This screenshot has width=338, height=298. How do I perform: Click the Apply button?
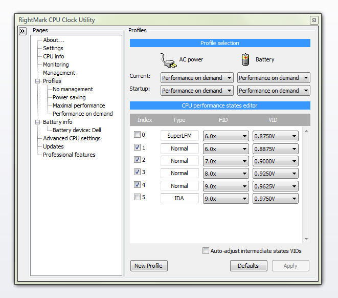290,266
